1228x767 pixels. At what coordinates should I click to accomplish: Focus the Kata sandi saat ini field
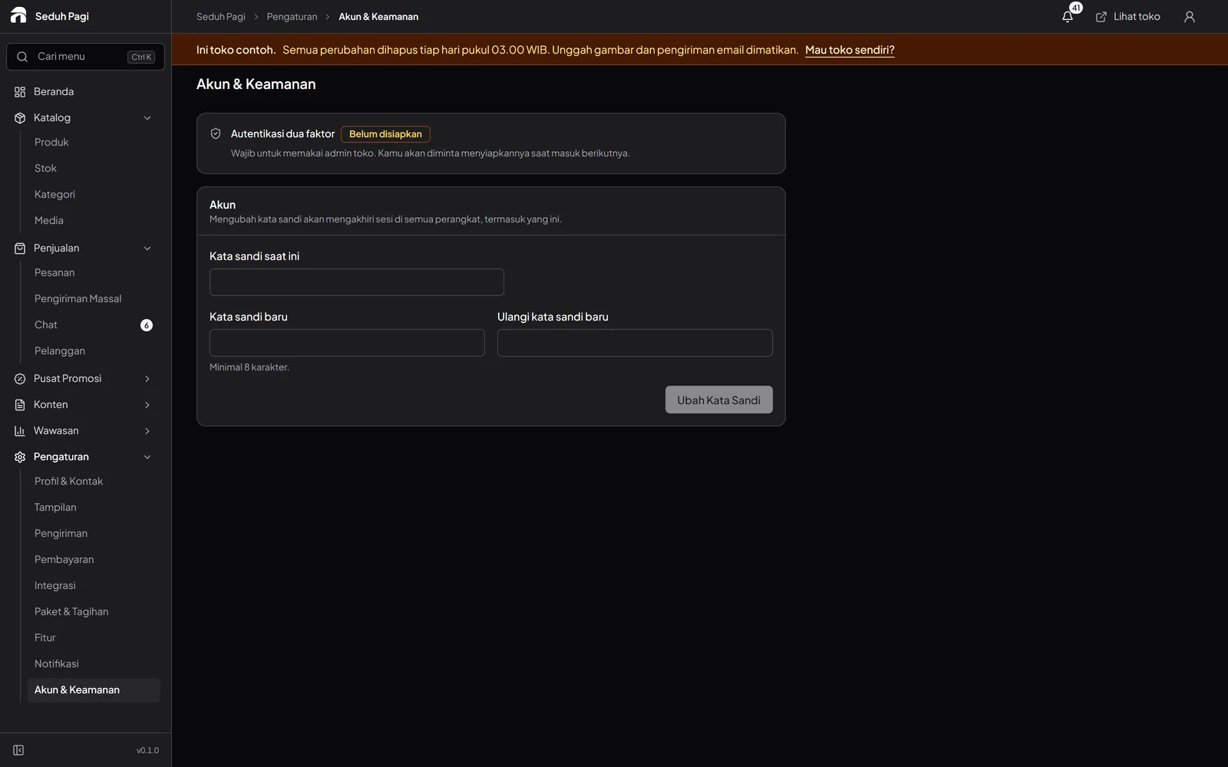click(357, 282)
